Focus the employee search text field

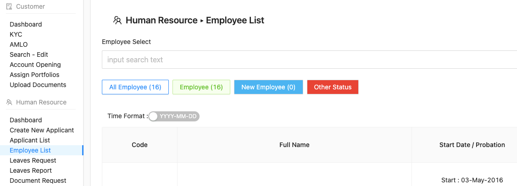coord(309,60)
